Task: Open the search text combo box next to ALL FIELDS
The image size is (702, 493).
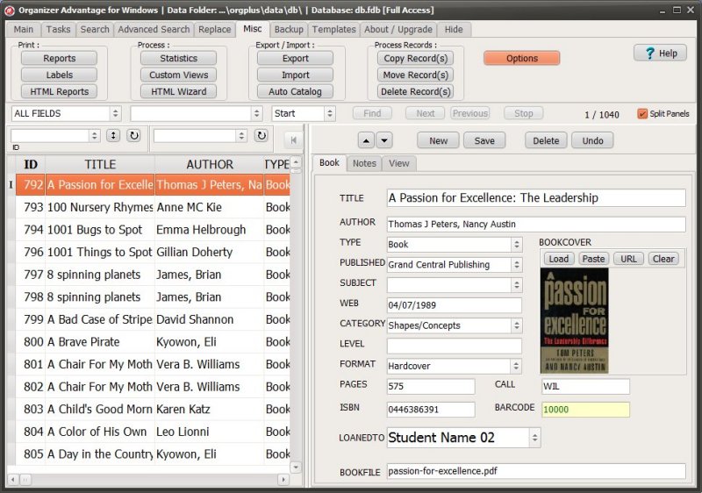Action: click(x=256, y=114)
